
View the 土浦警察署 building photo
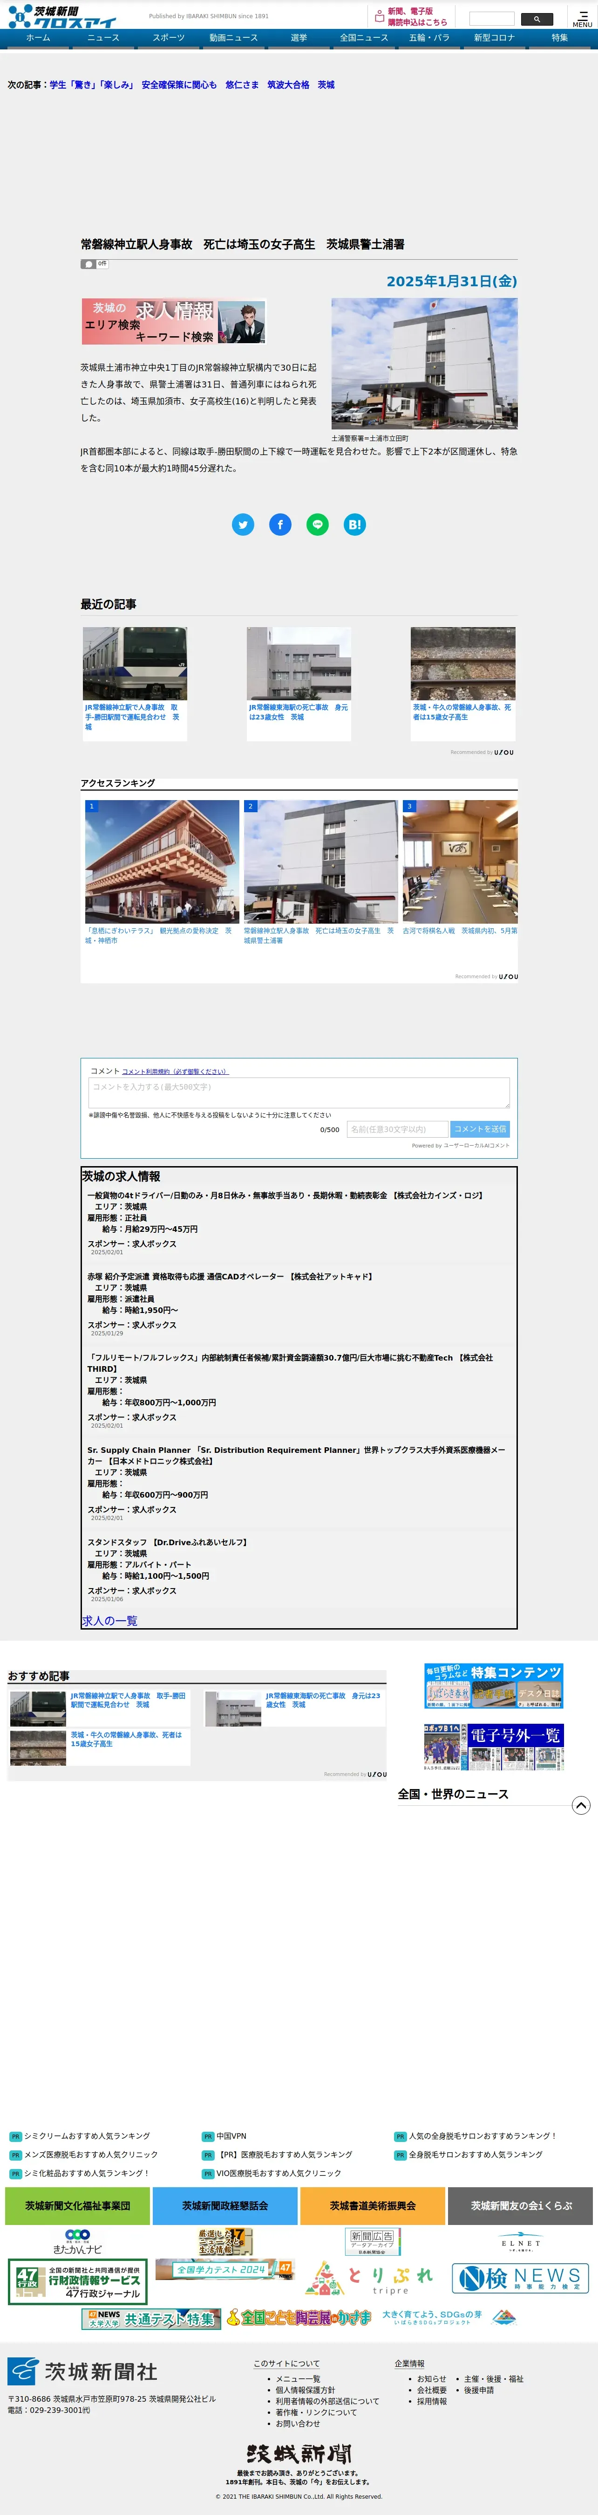coord(424,363)
